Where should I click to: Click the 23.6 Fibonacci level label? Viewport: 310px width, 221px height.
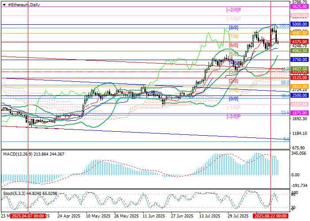285,112
